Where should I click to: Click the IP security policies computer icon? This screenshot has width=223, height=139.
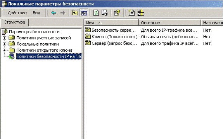tap(11, 56)
